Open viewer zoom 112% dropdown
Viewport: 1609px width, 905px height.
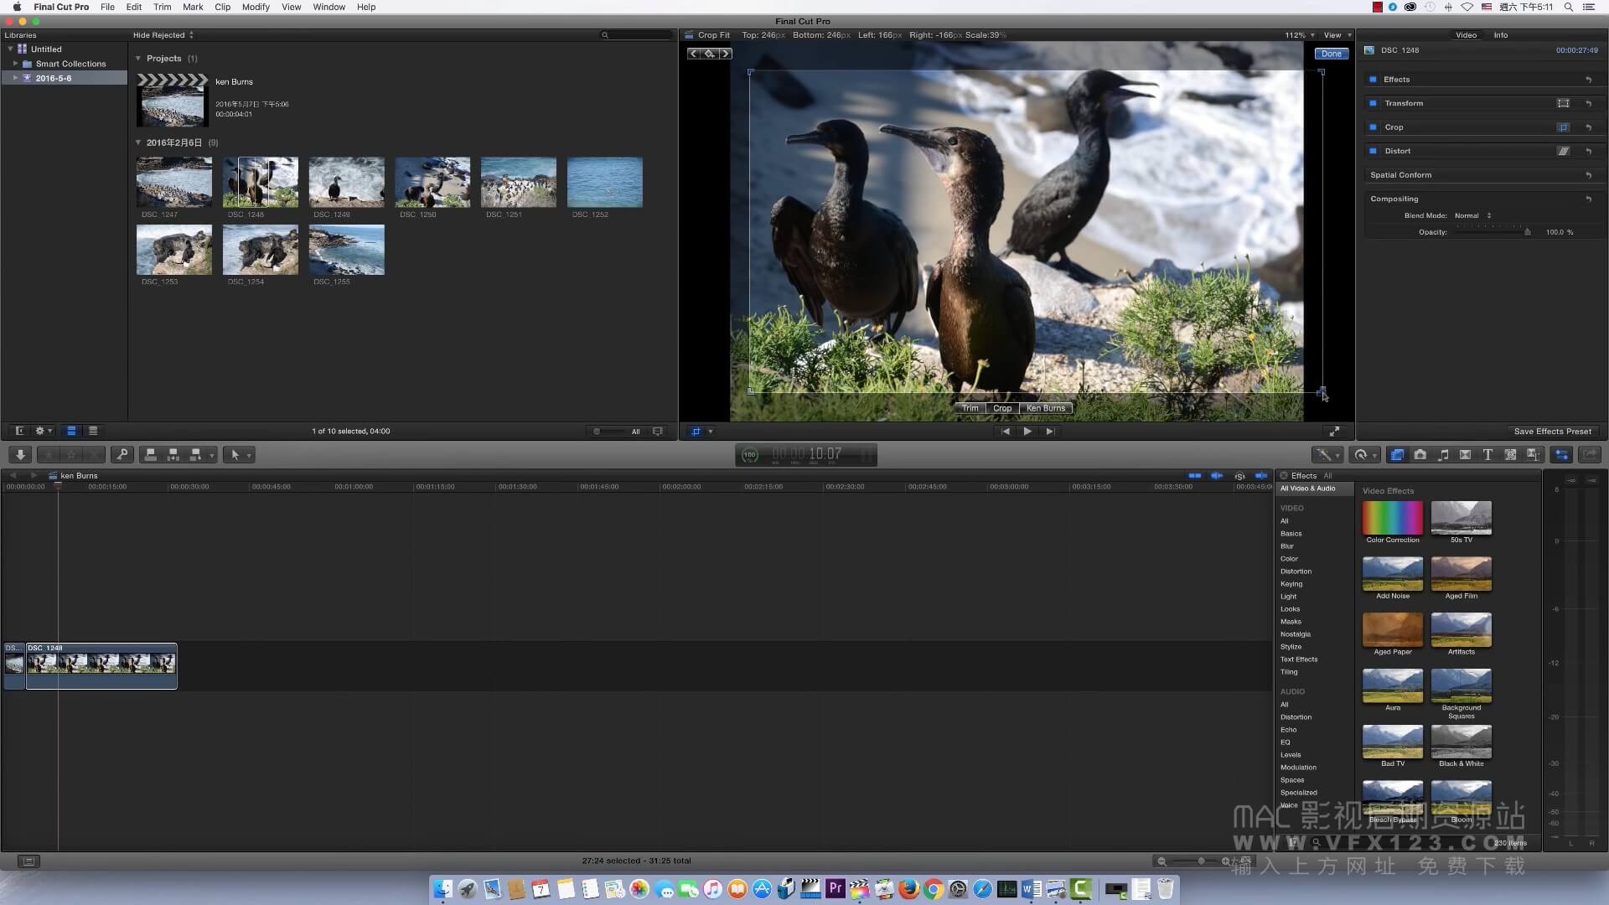[x=1299, y=35]
